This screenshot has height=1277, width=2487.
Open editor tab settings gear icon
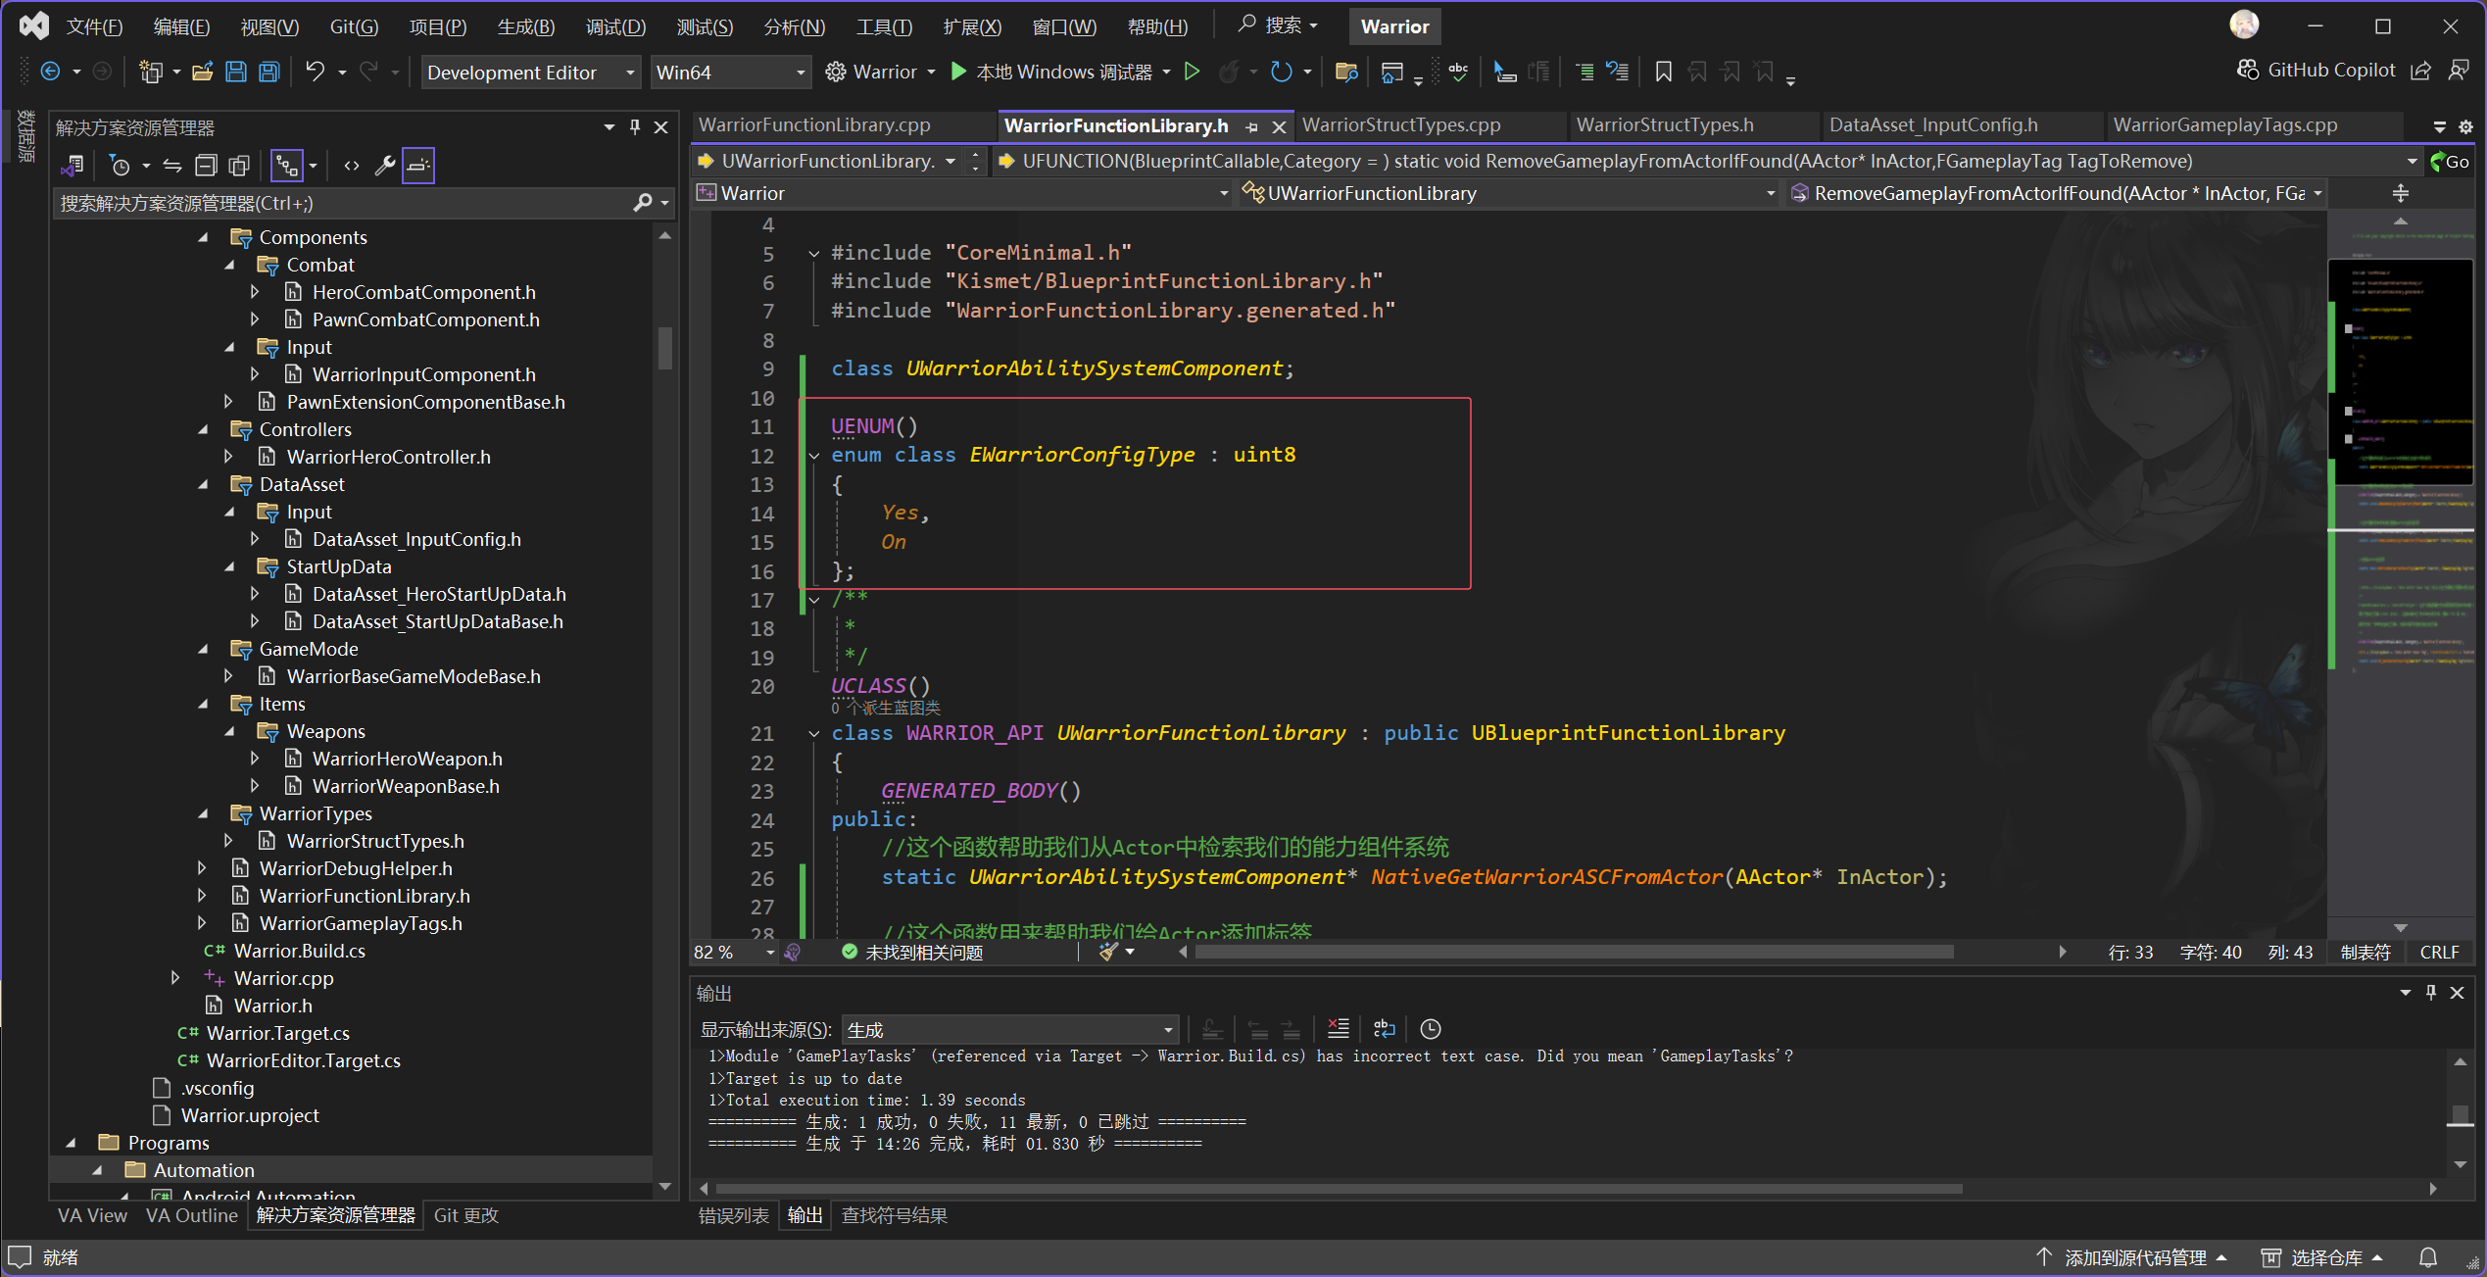2466,126
